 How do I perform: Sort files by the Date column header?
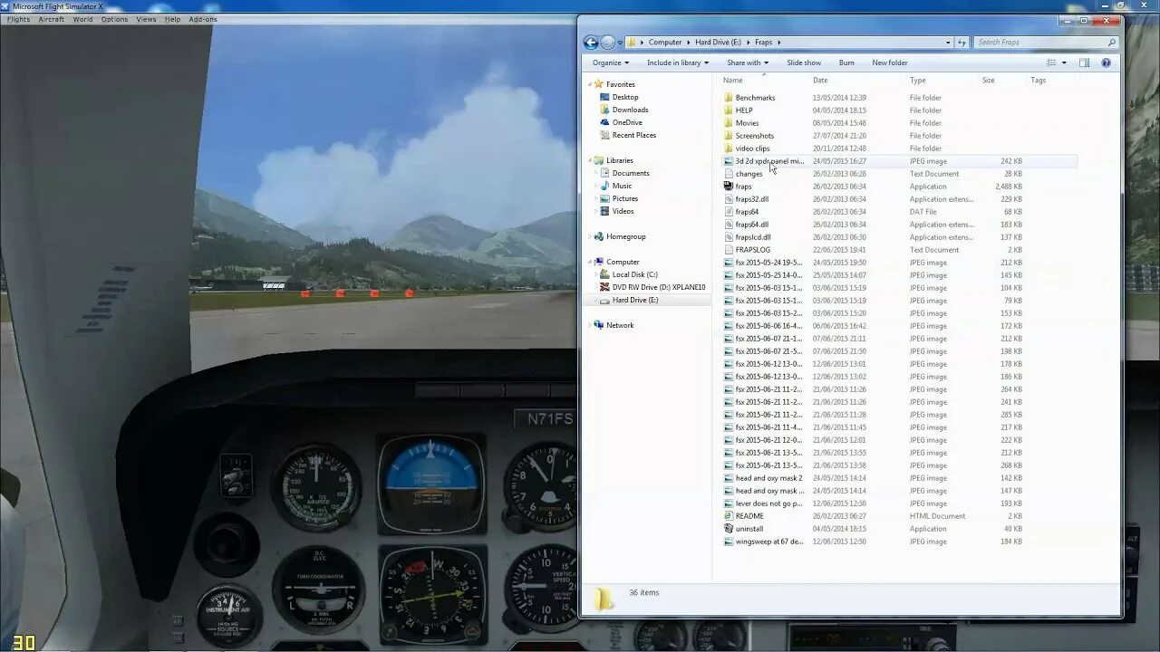pos(820,80)
